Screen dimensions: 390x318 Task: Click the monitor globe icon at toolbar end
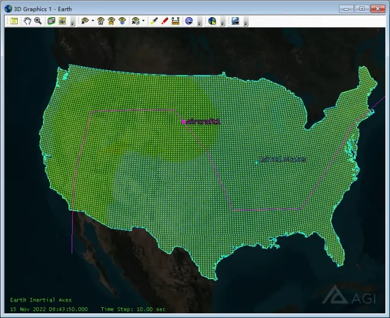(235, 21)
